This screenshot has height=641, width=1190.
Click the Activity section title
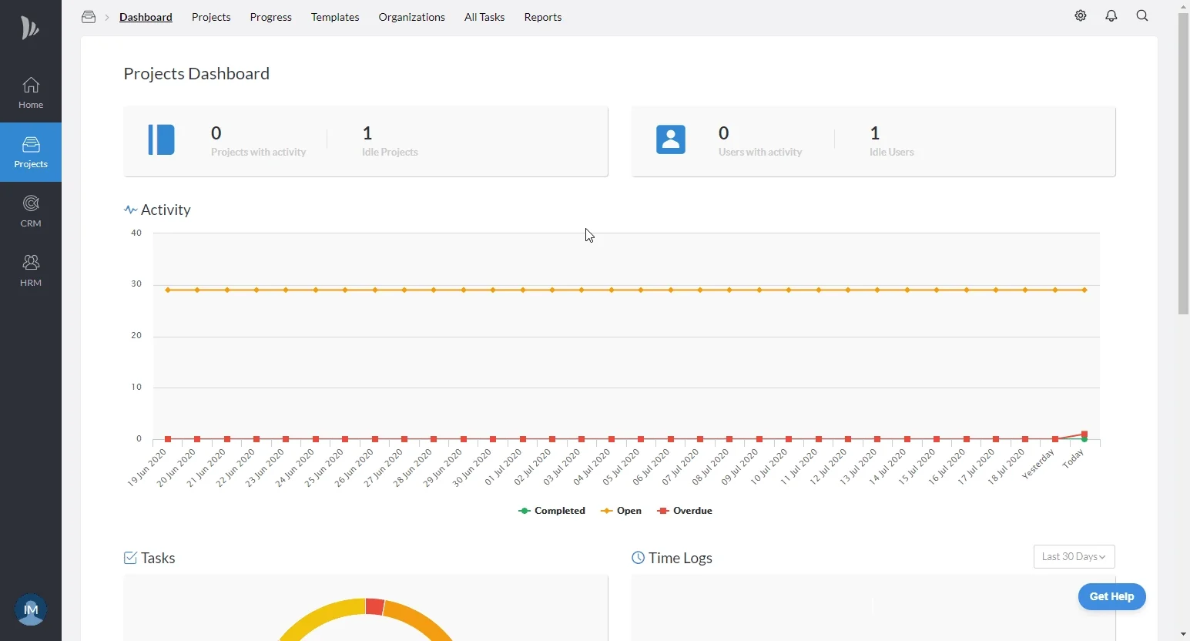(x=166, y=210)
